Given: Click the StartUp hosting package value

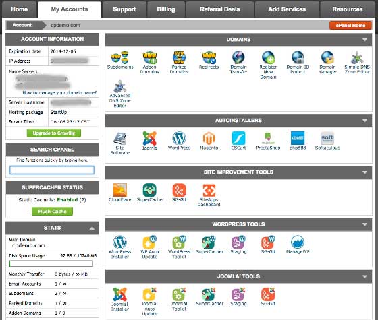Looking at the screenshot, I should [59, 112].
